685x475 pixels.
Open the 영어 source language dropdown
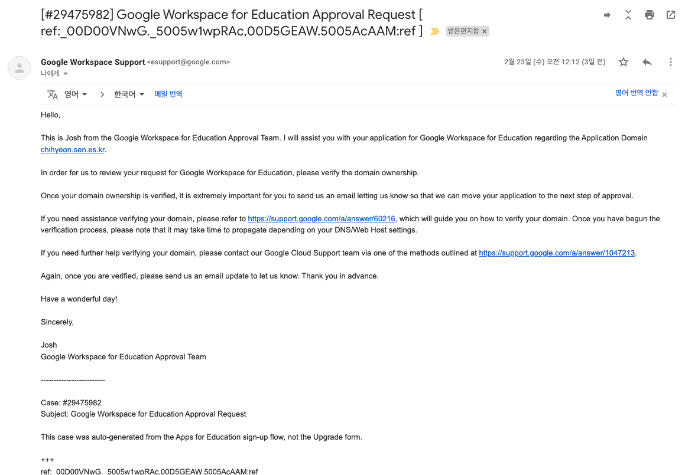tap(76, 94)
